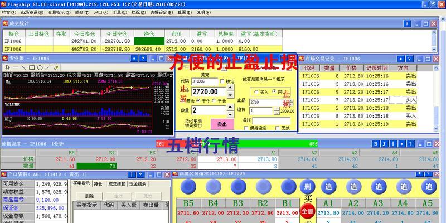Open the 工具 menu
The width and height of the screenshot is (446, 223).
120,12
